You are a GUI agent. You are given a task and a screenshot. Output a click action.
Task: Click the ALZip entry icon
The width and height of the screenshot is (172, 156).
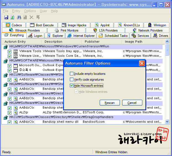[16, 113]
